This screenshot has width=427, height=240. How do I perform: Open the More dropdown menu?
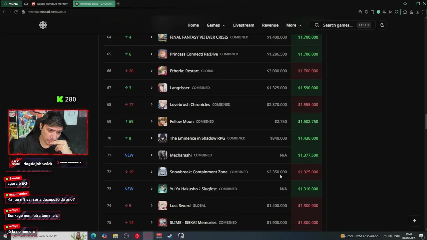coord(294,25)
